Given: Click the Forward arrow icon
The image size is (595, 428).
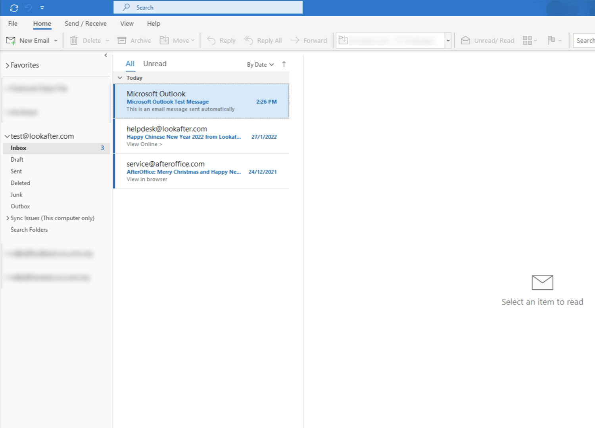Looking at the screenshot, I should tap(295, 40).
